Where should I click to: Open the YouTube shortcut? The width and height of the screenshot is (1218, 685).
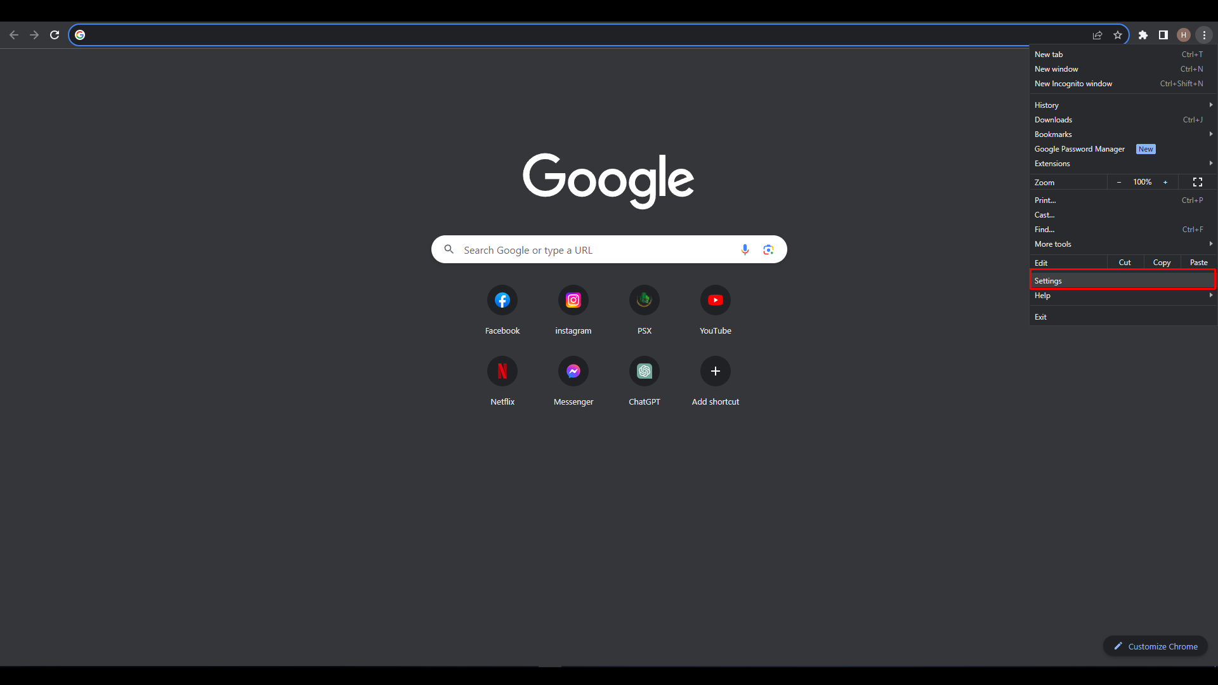715,301
